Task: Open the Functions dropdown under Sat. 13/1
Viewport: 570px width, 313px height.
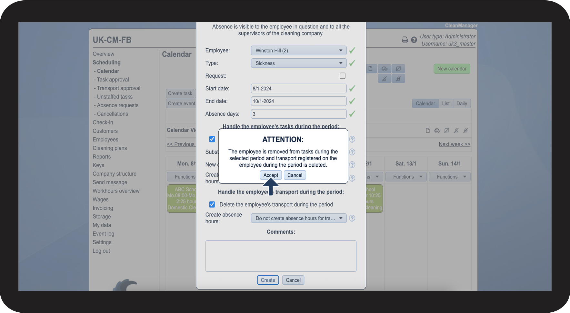Action: 406,177
